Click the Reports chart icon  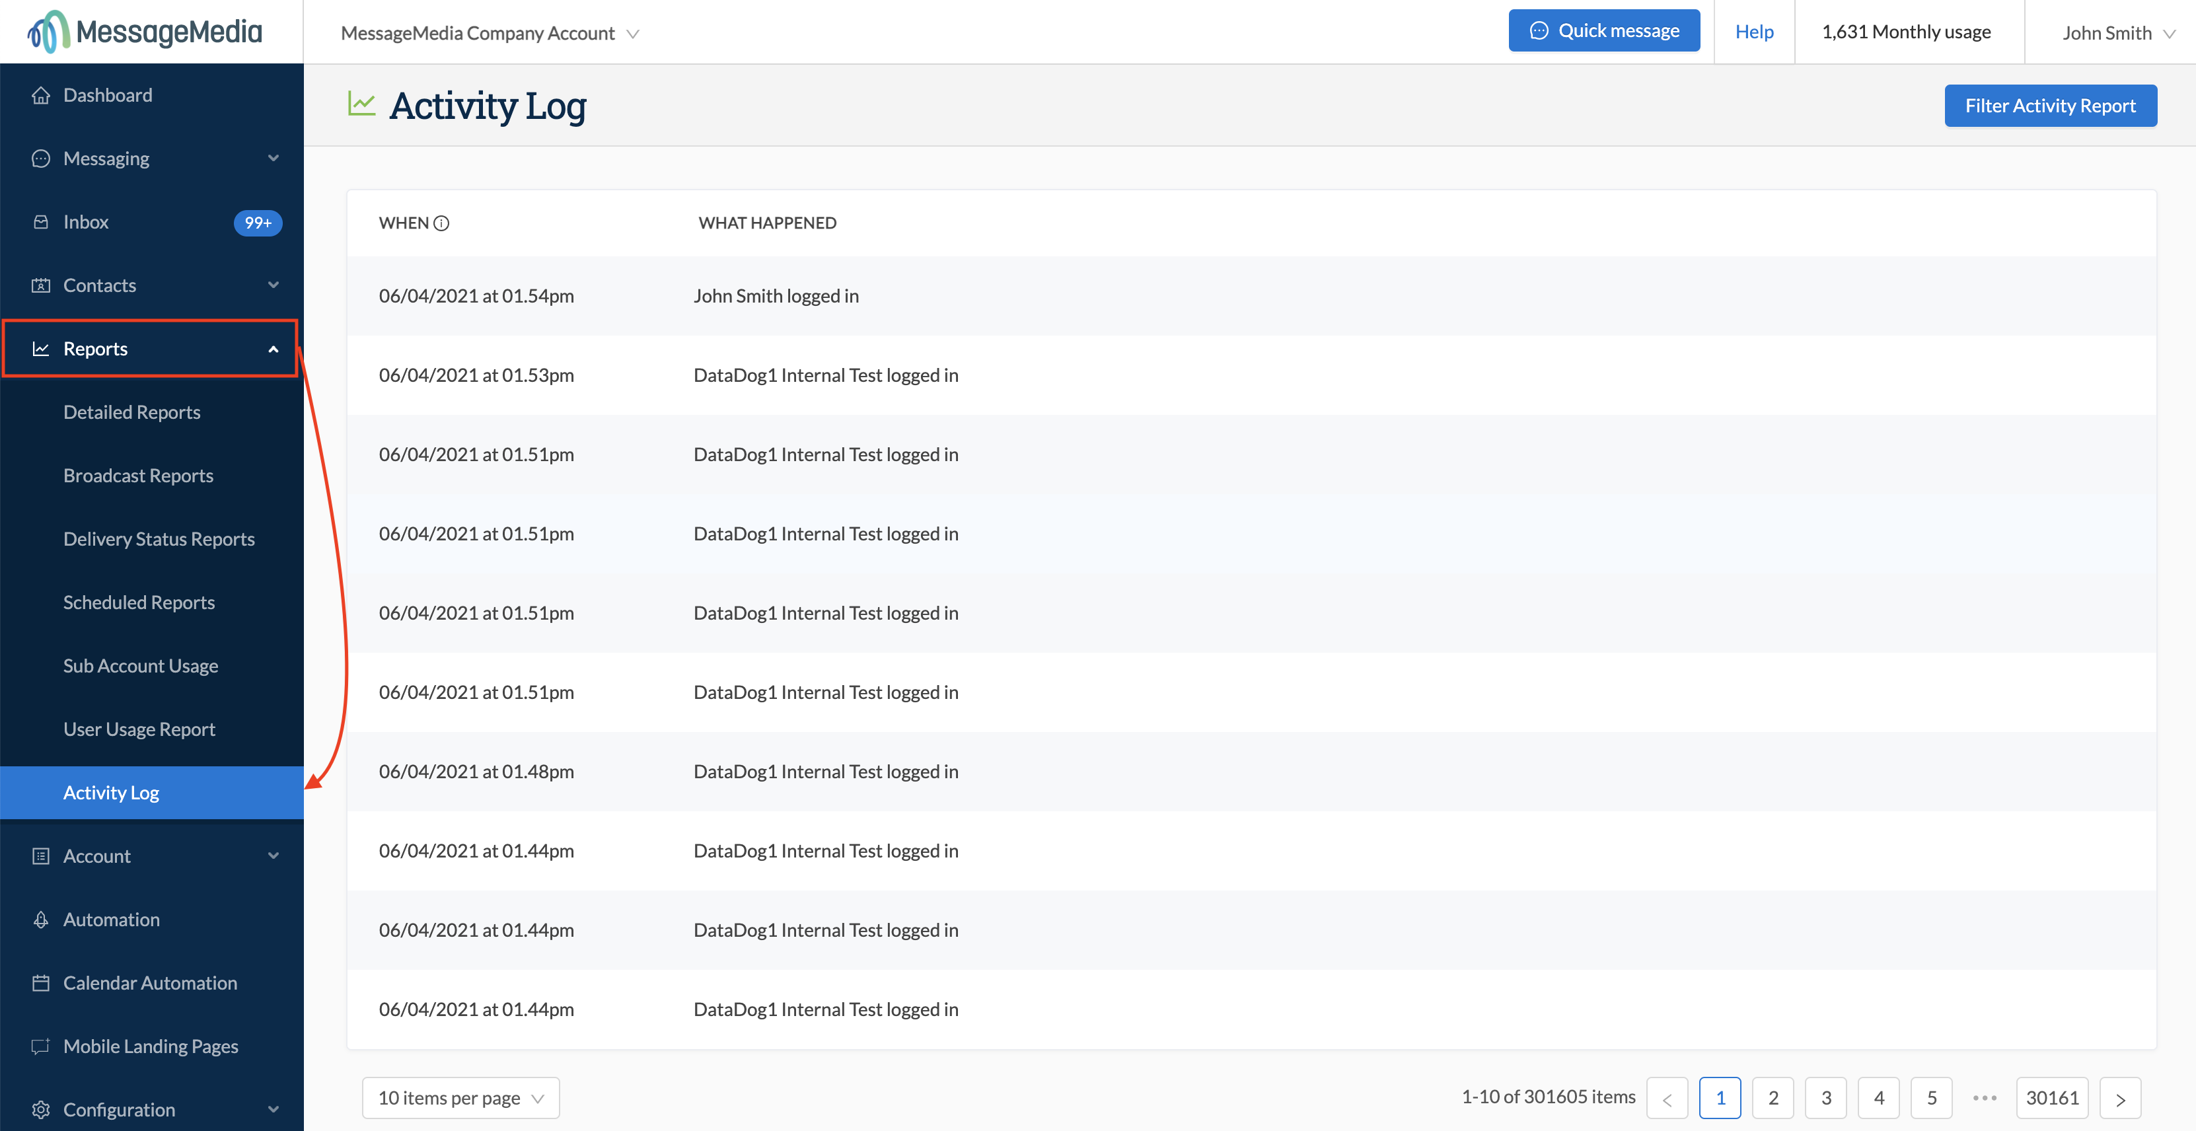[41, 349]
